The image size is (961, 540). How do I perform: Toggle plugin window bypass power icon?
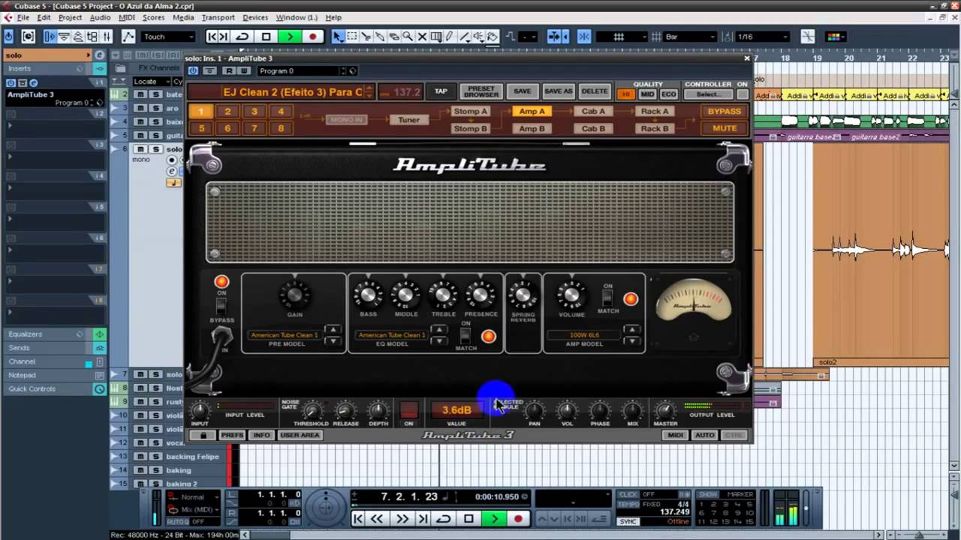pyautogui.click(x=193, y=70)
